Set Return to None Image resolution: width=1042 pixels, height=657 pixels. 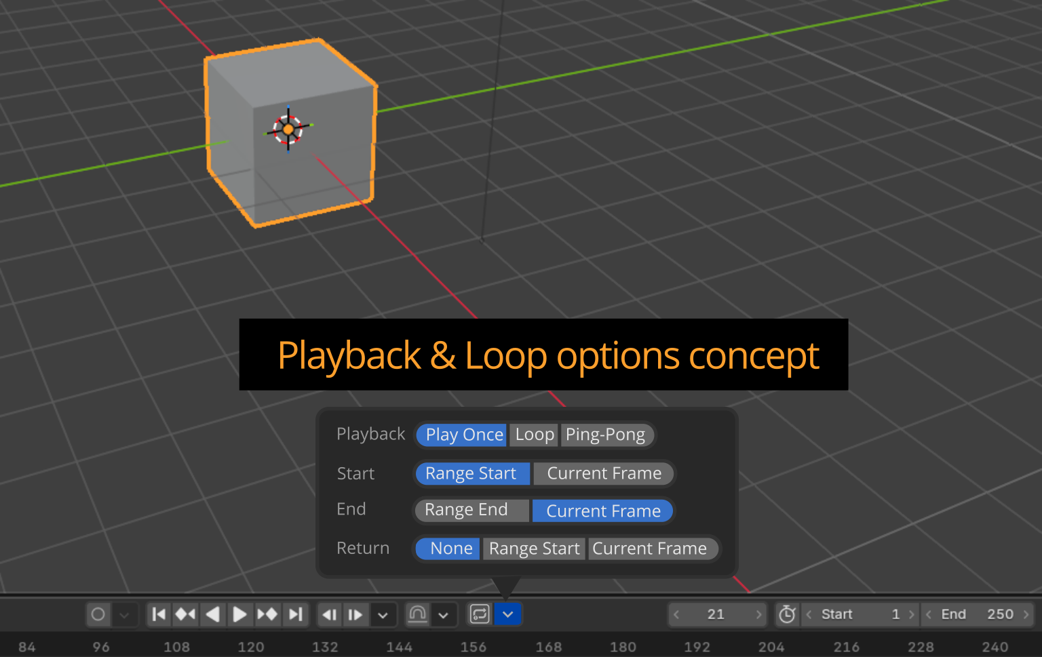[448, 549]
